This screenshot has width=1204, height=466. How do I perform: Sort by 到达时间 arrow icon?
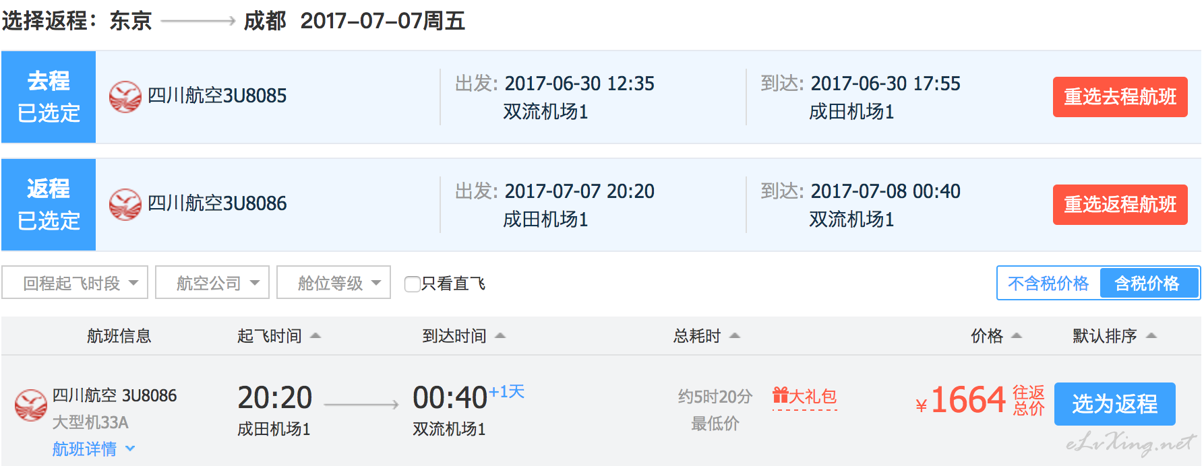click(500, 335)
